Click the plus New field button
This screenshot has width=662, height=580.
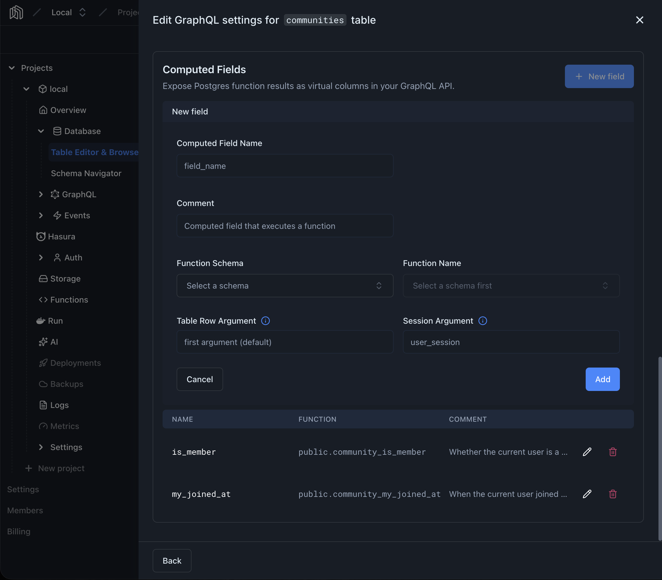coord(599,76)
